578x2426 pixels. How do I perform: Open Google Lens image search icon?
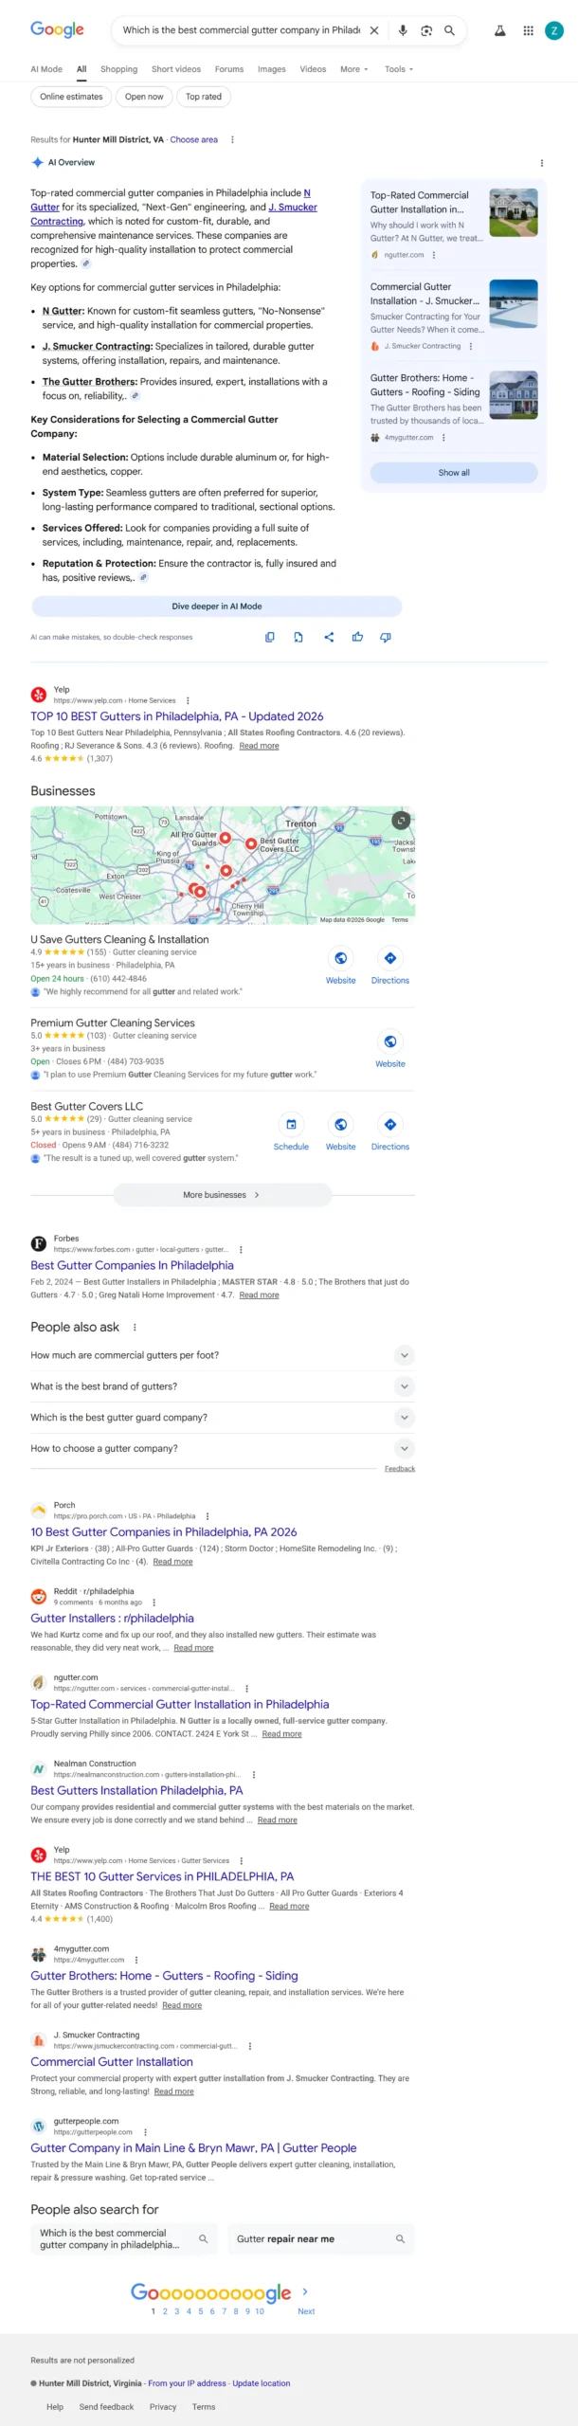[x=426, y=29]
